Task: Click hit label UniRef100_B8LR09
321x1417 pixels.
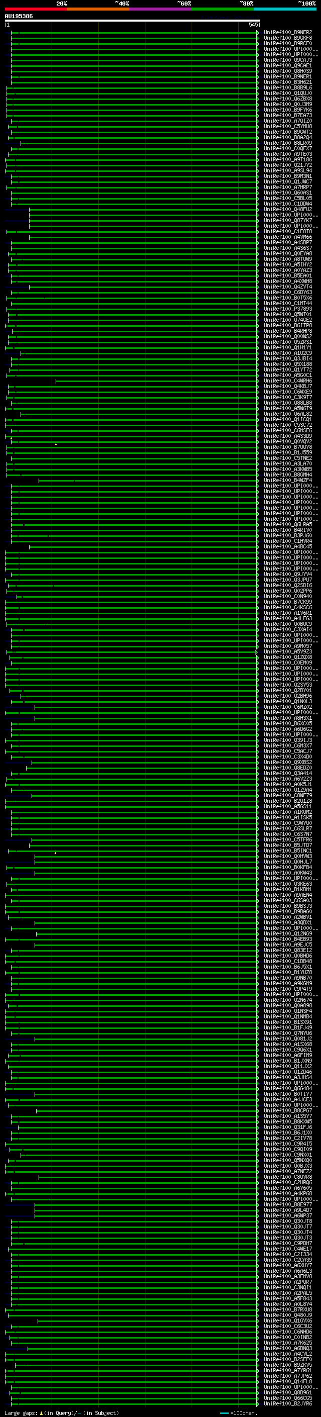Action: (x=288, y=143)
